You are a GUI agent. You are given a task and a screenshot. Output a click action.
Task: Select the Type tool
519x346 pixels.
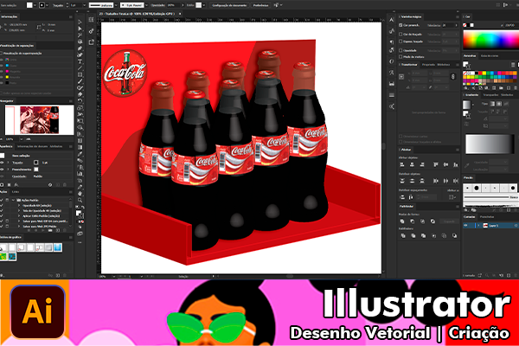click(80, 61)
